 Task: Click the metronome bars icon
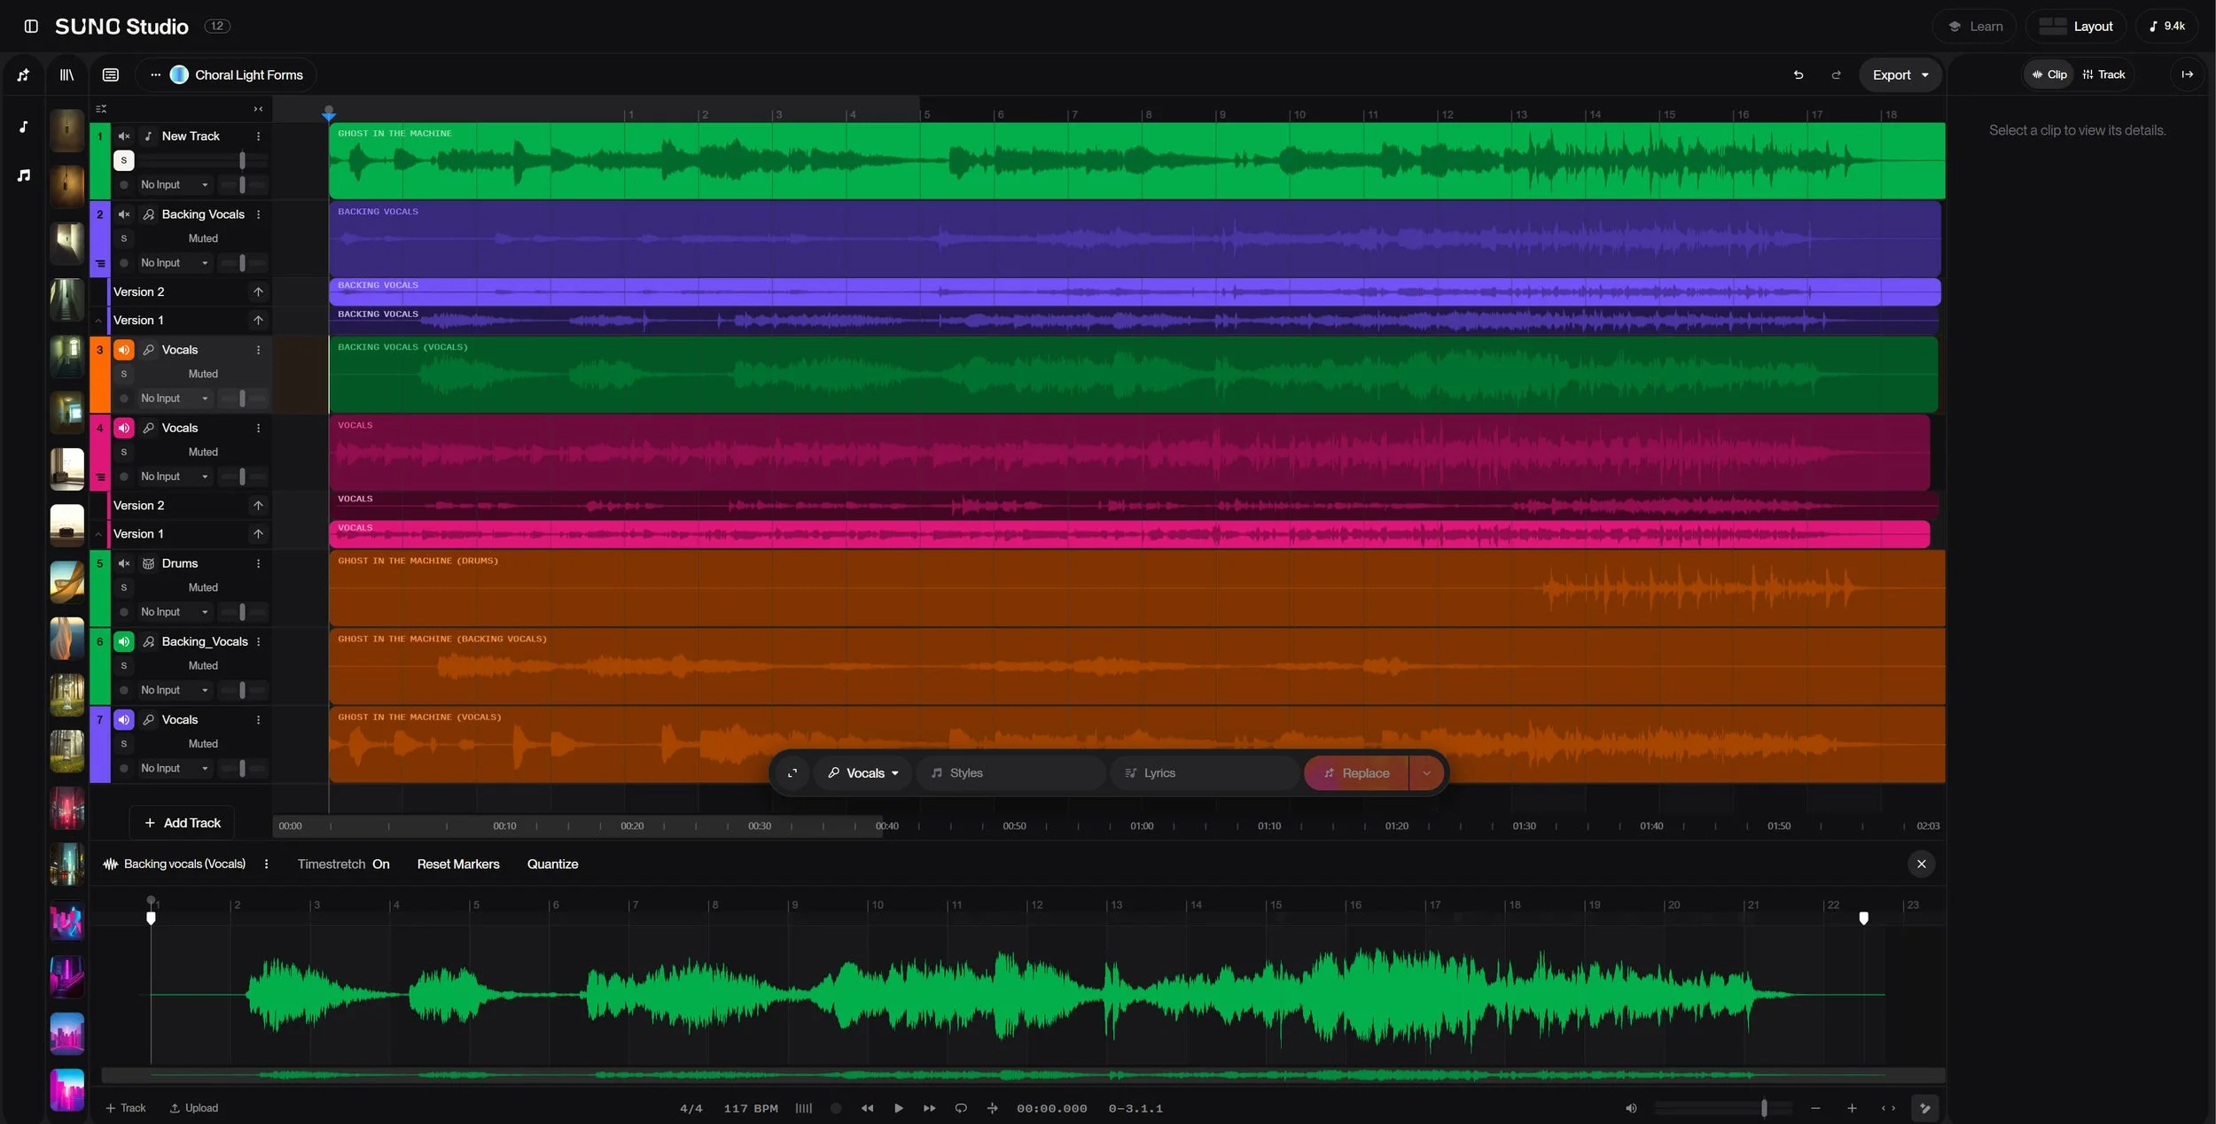[x=803, y=1108]
